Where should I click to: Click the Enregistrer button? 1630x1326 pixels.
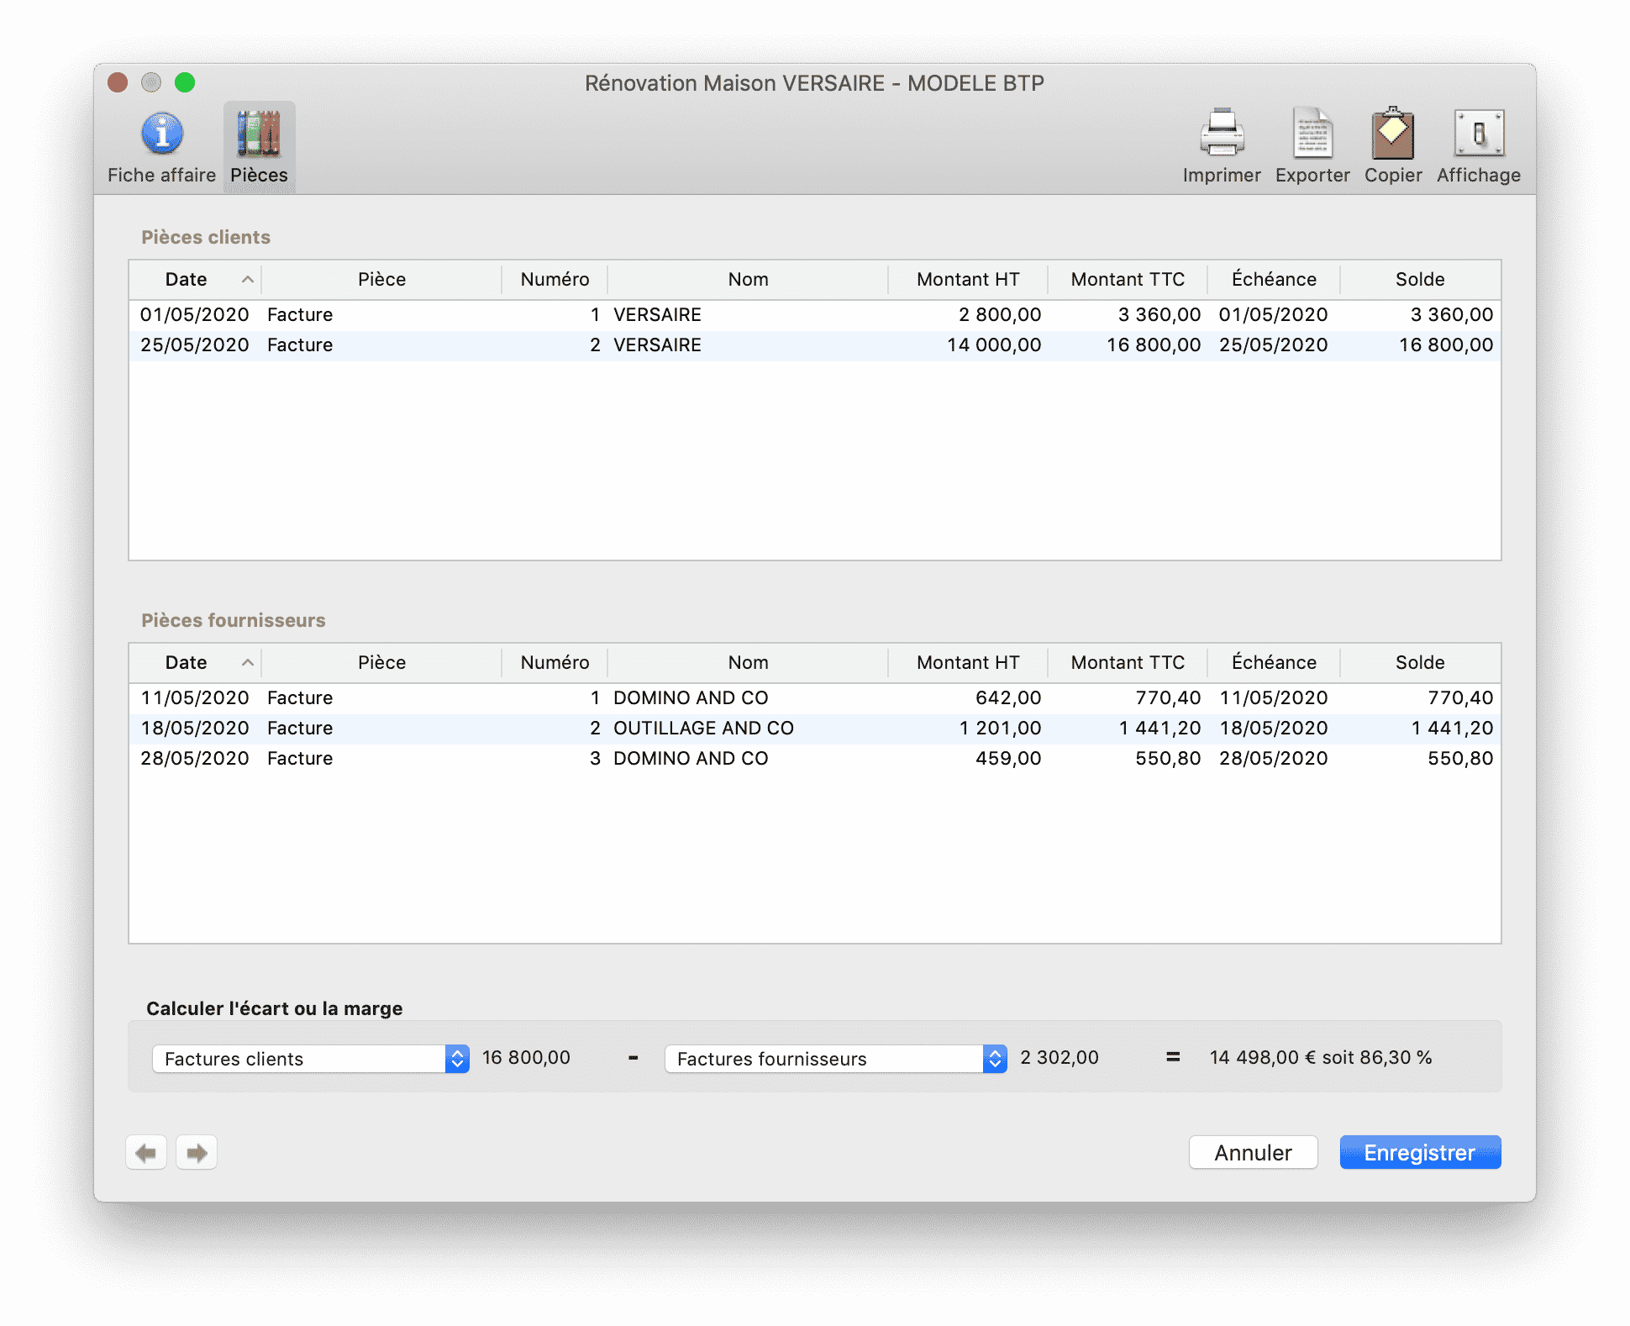pyautogui.click(x=1420, y=1152)
